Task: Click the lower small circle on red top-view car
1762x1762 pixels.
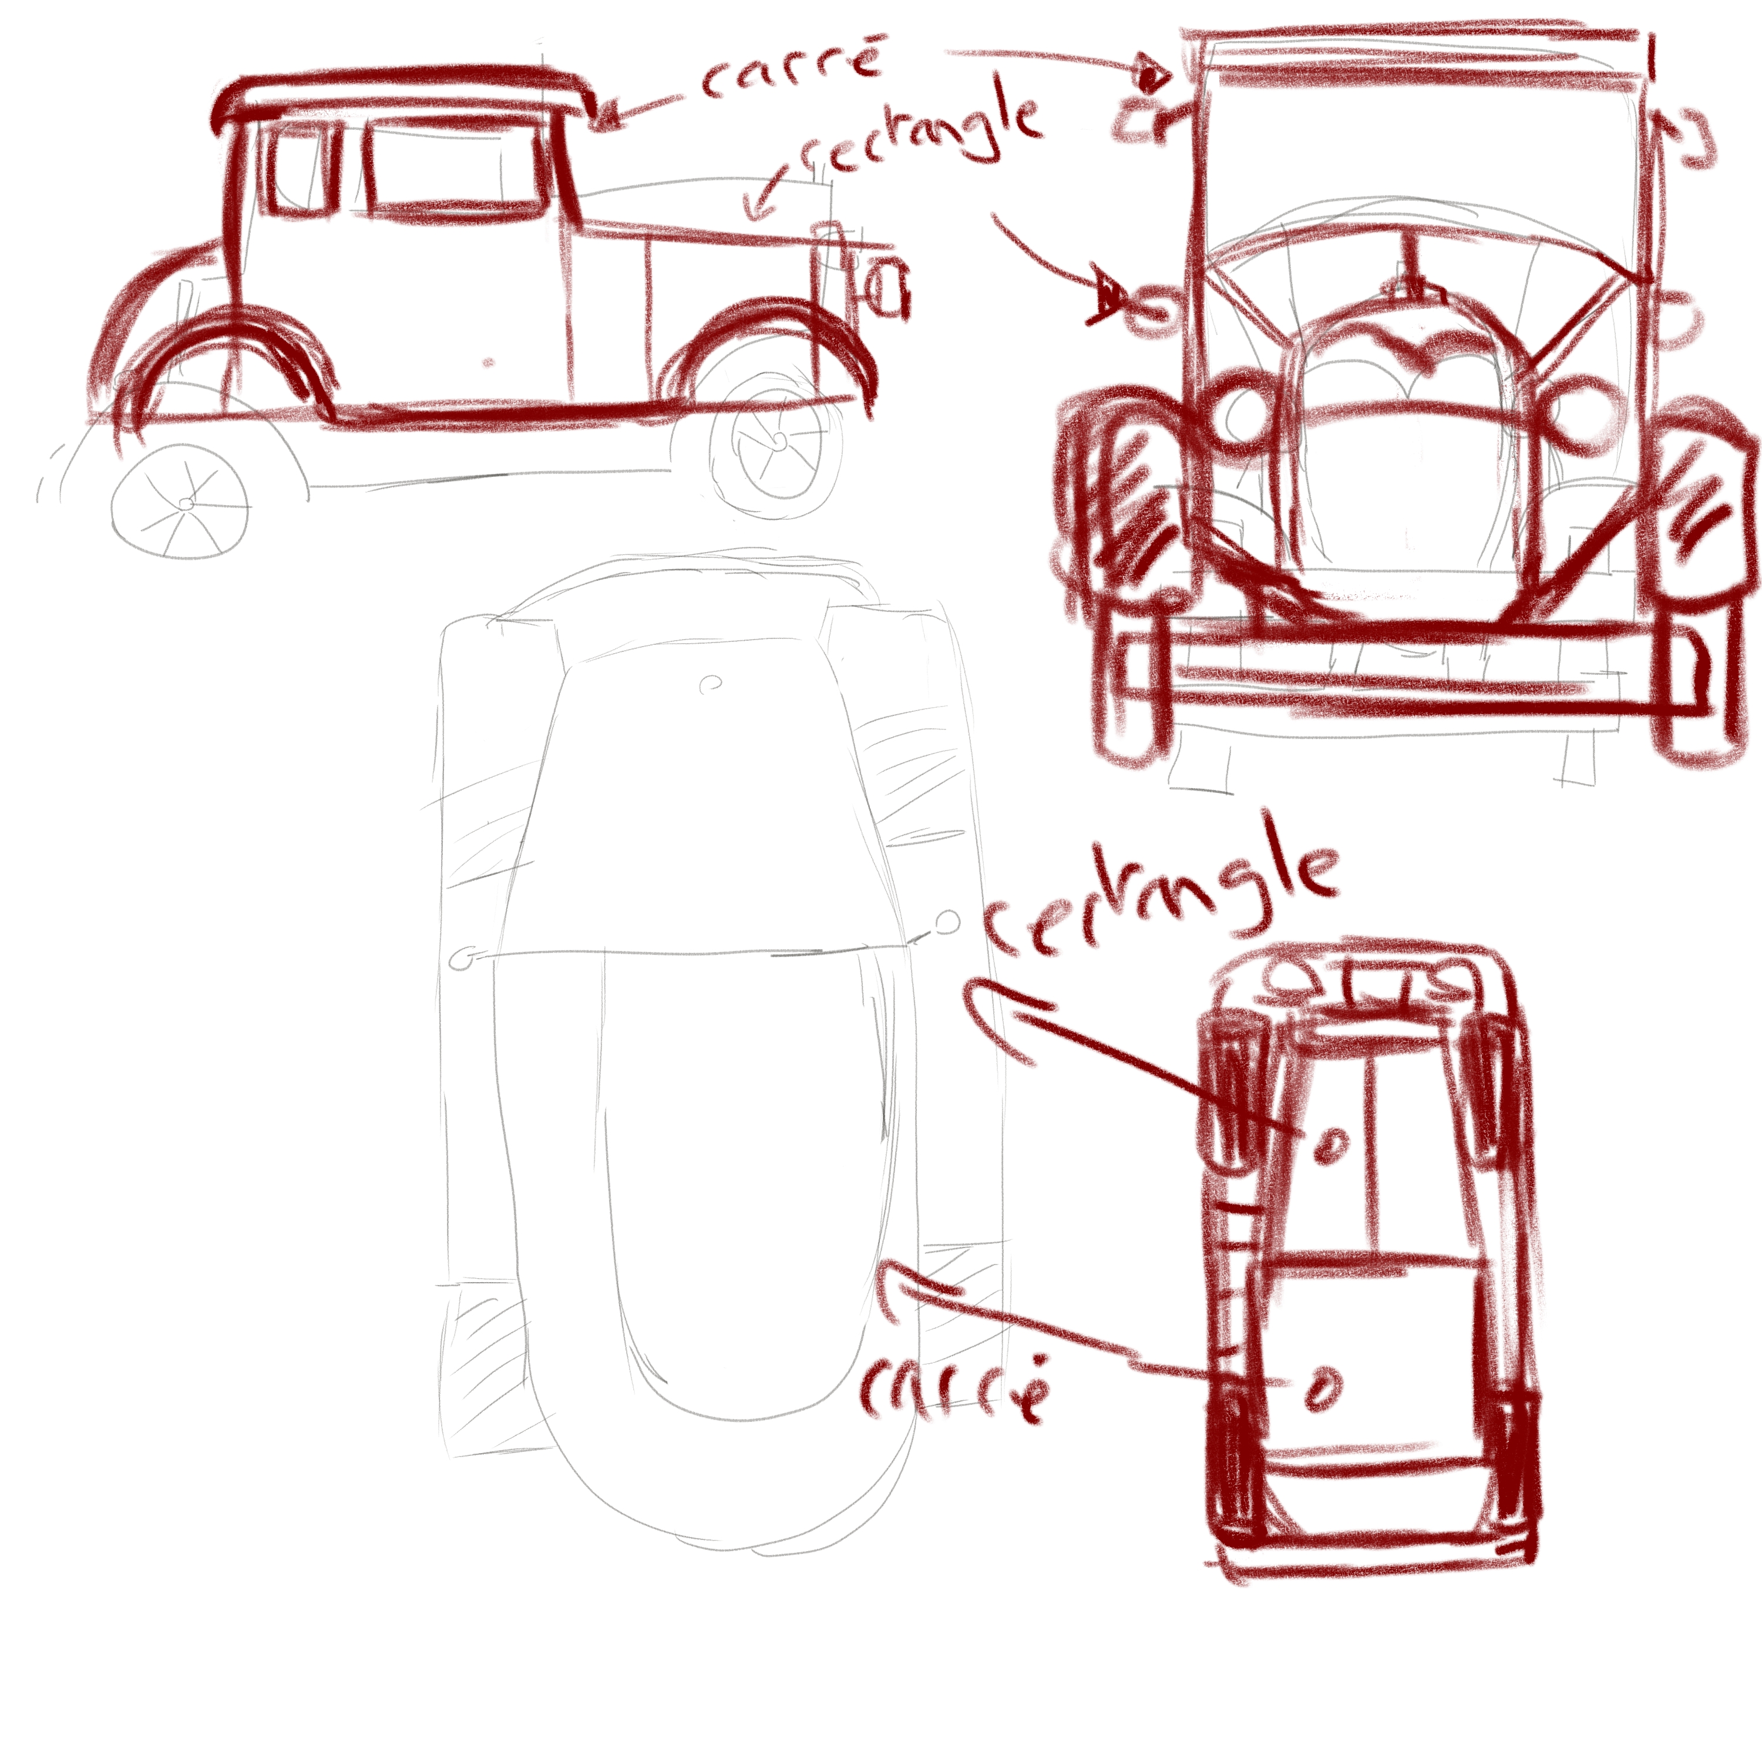Action: (x=1323, y=1391)
